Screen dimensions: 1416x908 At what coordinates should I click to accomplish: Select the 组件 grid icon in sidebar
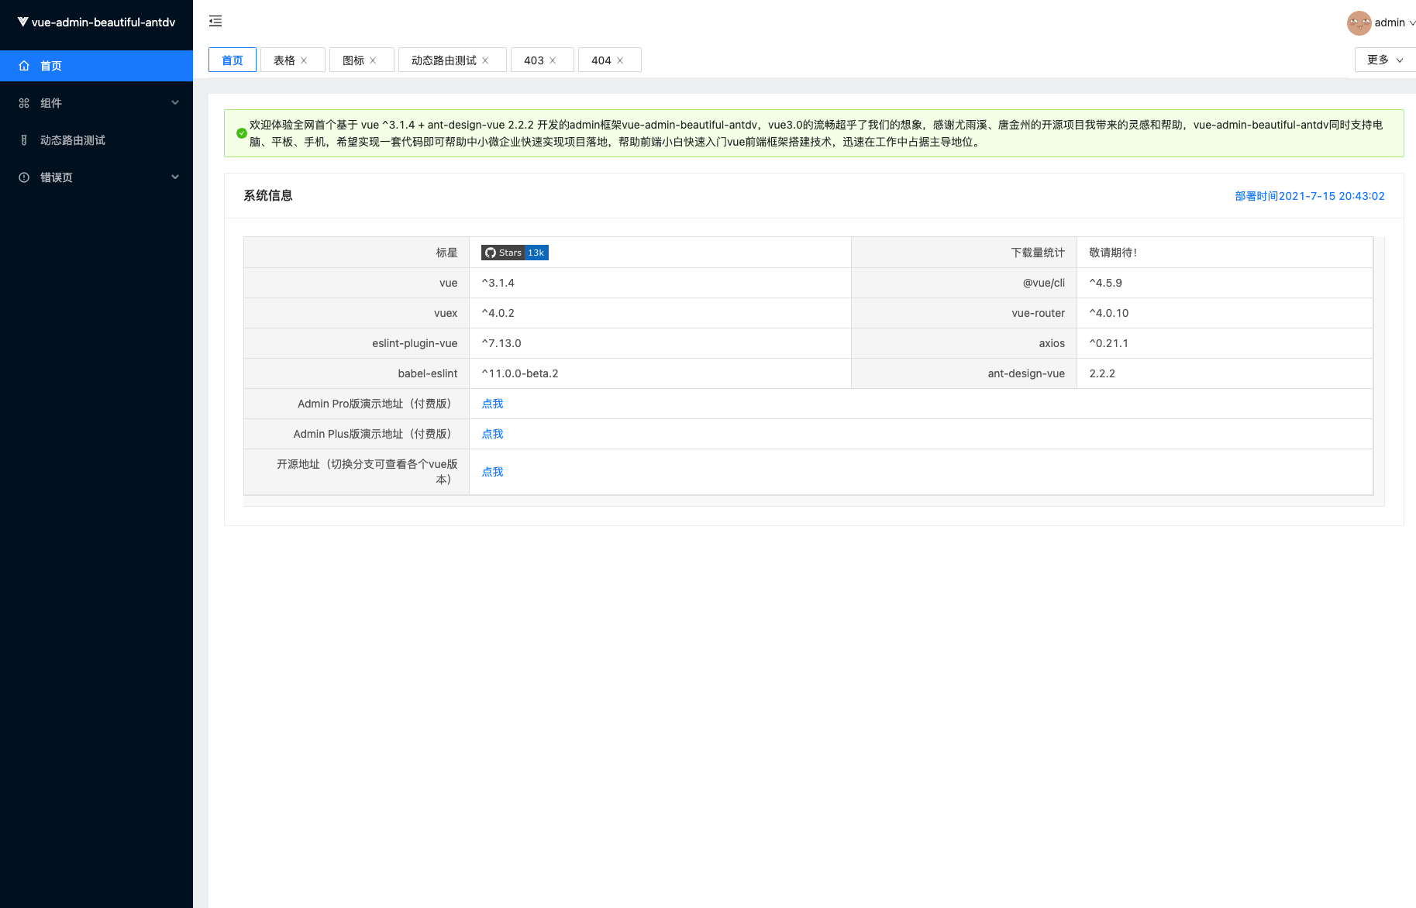(24, 102)
